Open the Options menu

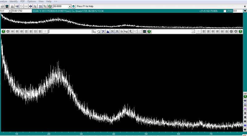[31, 2]
